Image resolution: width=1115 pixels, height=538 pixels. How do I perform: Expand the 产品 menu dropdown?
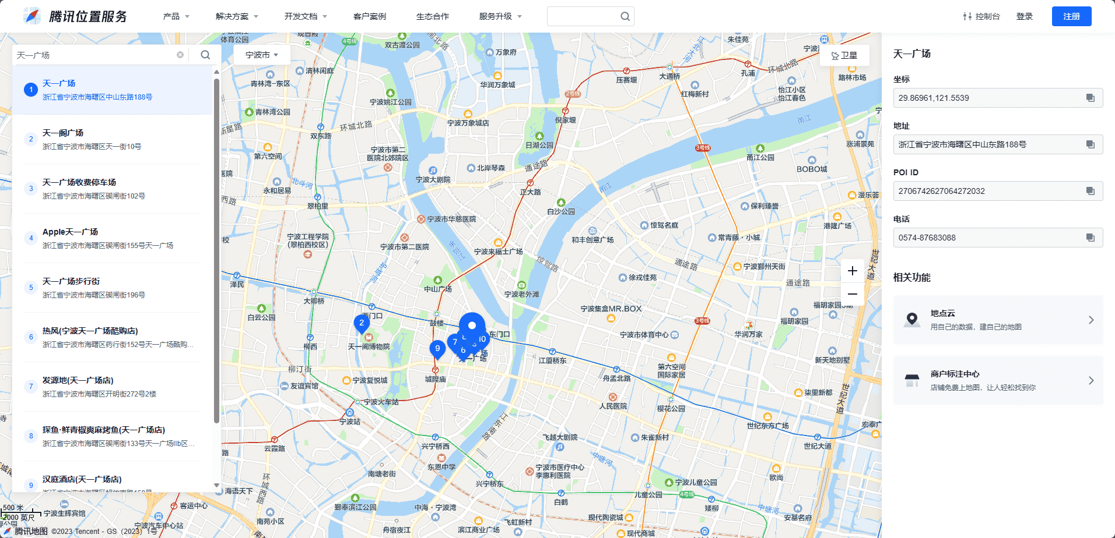click(176, 16)
